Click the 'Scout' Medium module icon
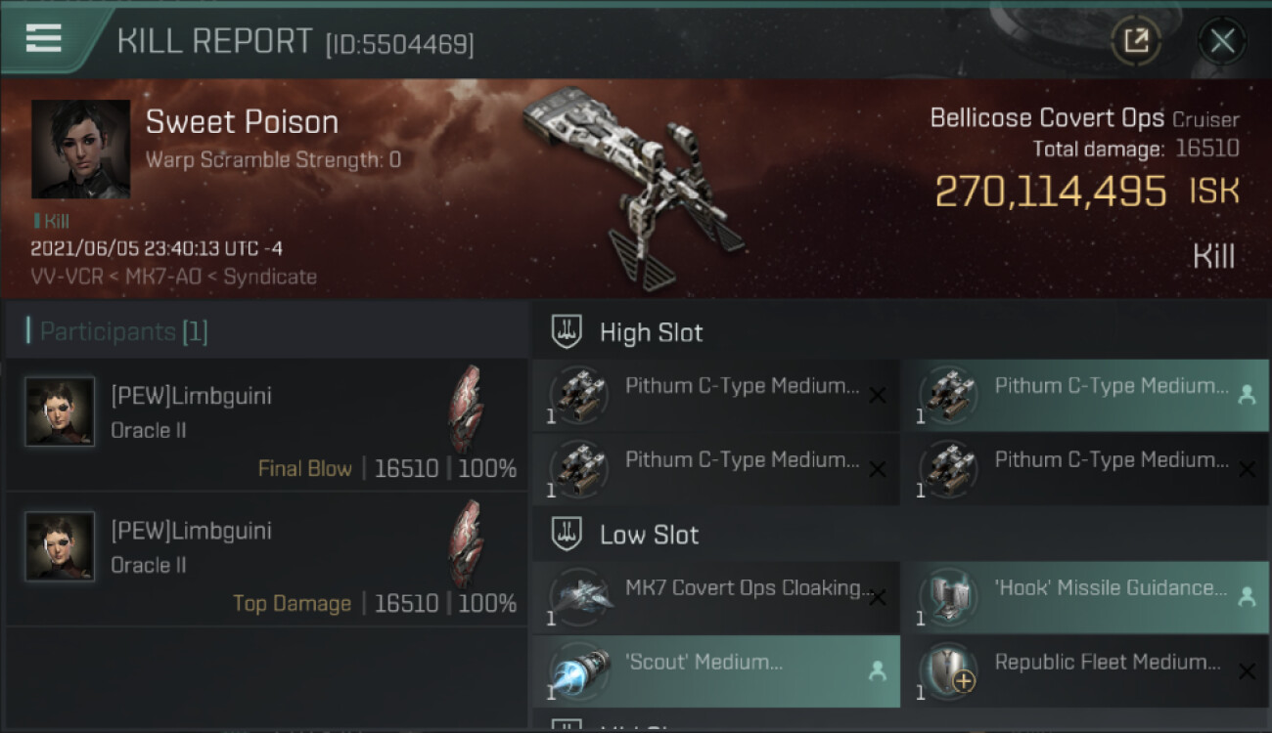The width and height of the screenshot is (1272, 733). coord(578,671)
